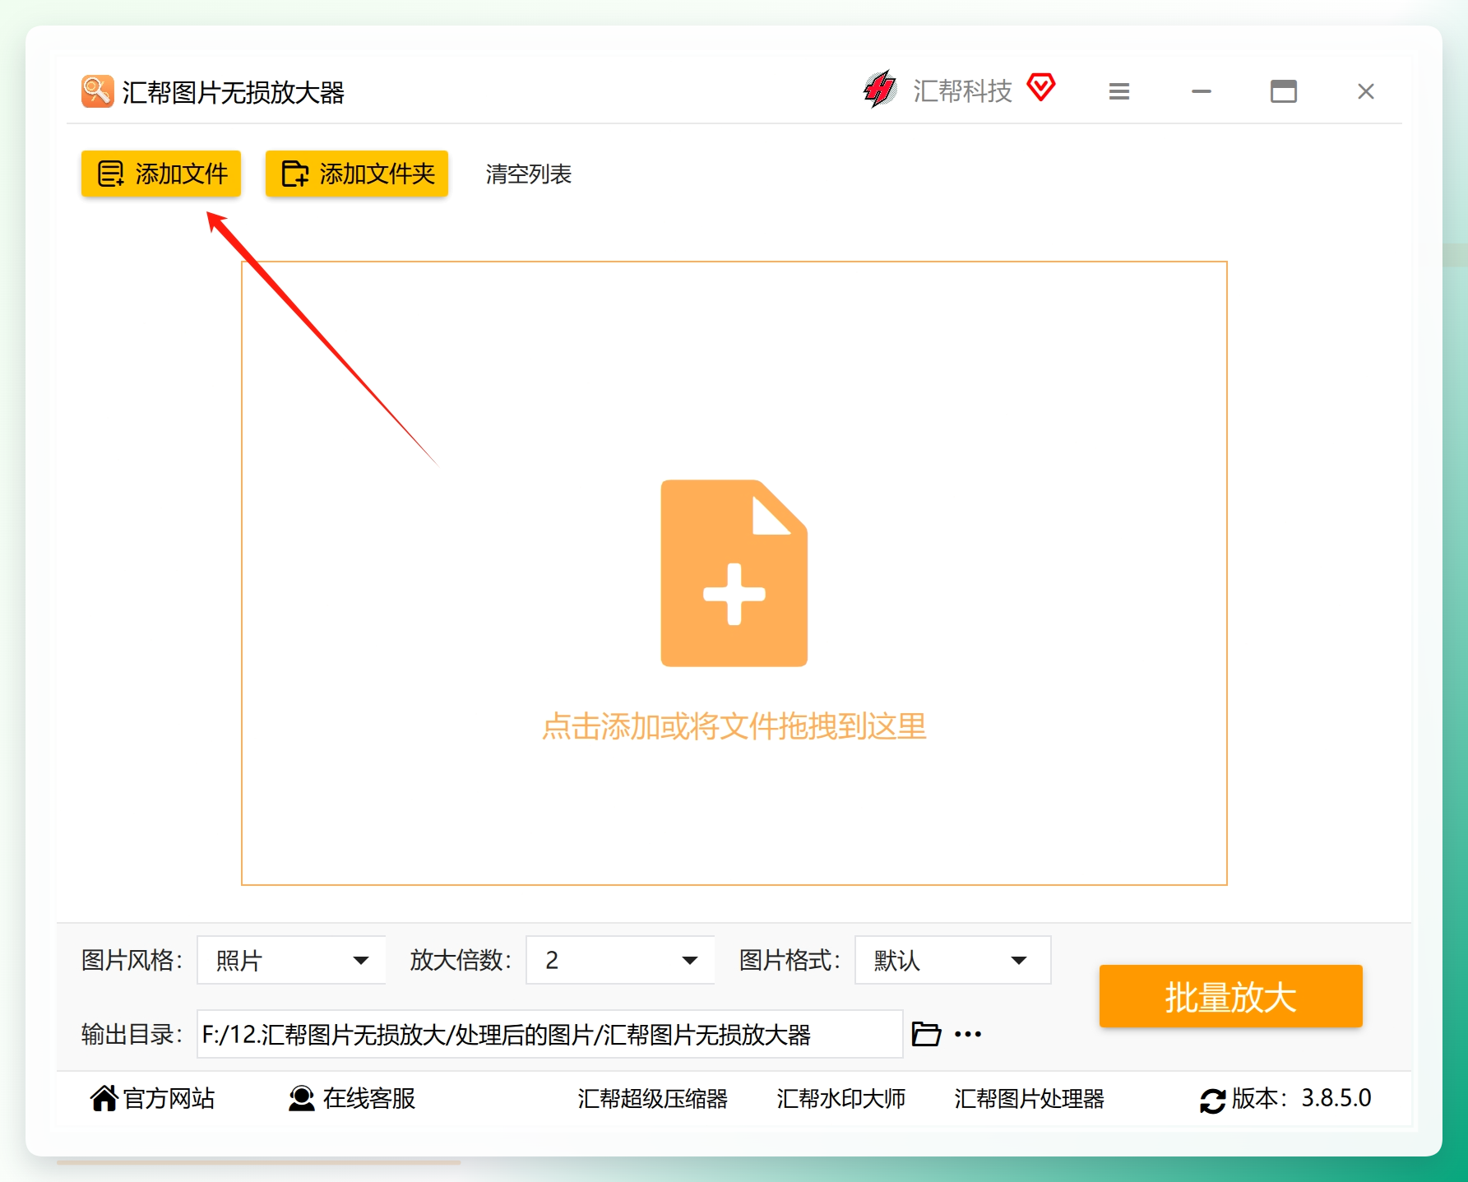Click the version refresh icon
The image size is (1468, 1182).
point(1212,1101)
